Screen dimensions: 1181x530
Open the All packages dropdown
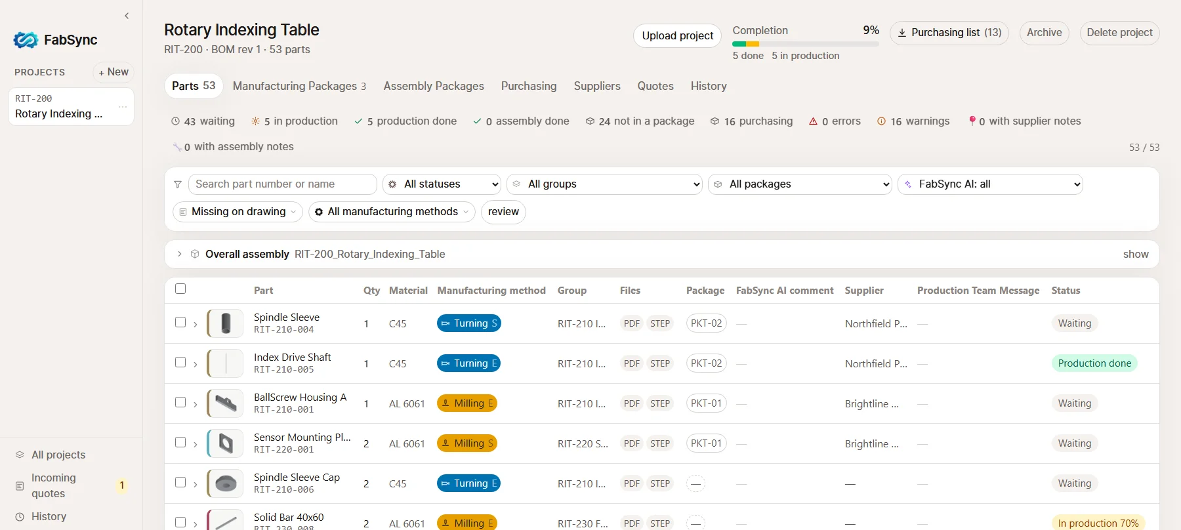(x=800, y=184)
